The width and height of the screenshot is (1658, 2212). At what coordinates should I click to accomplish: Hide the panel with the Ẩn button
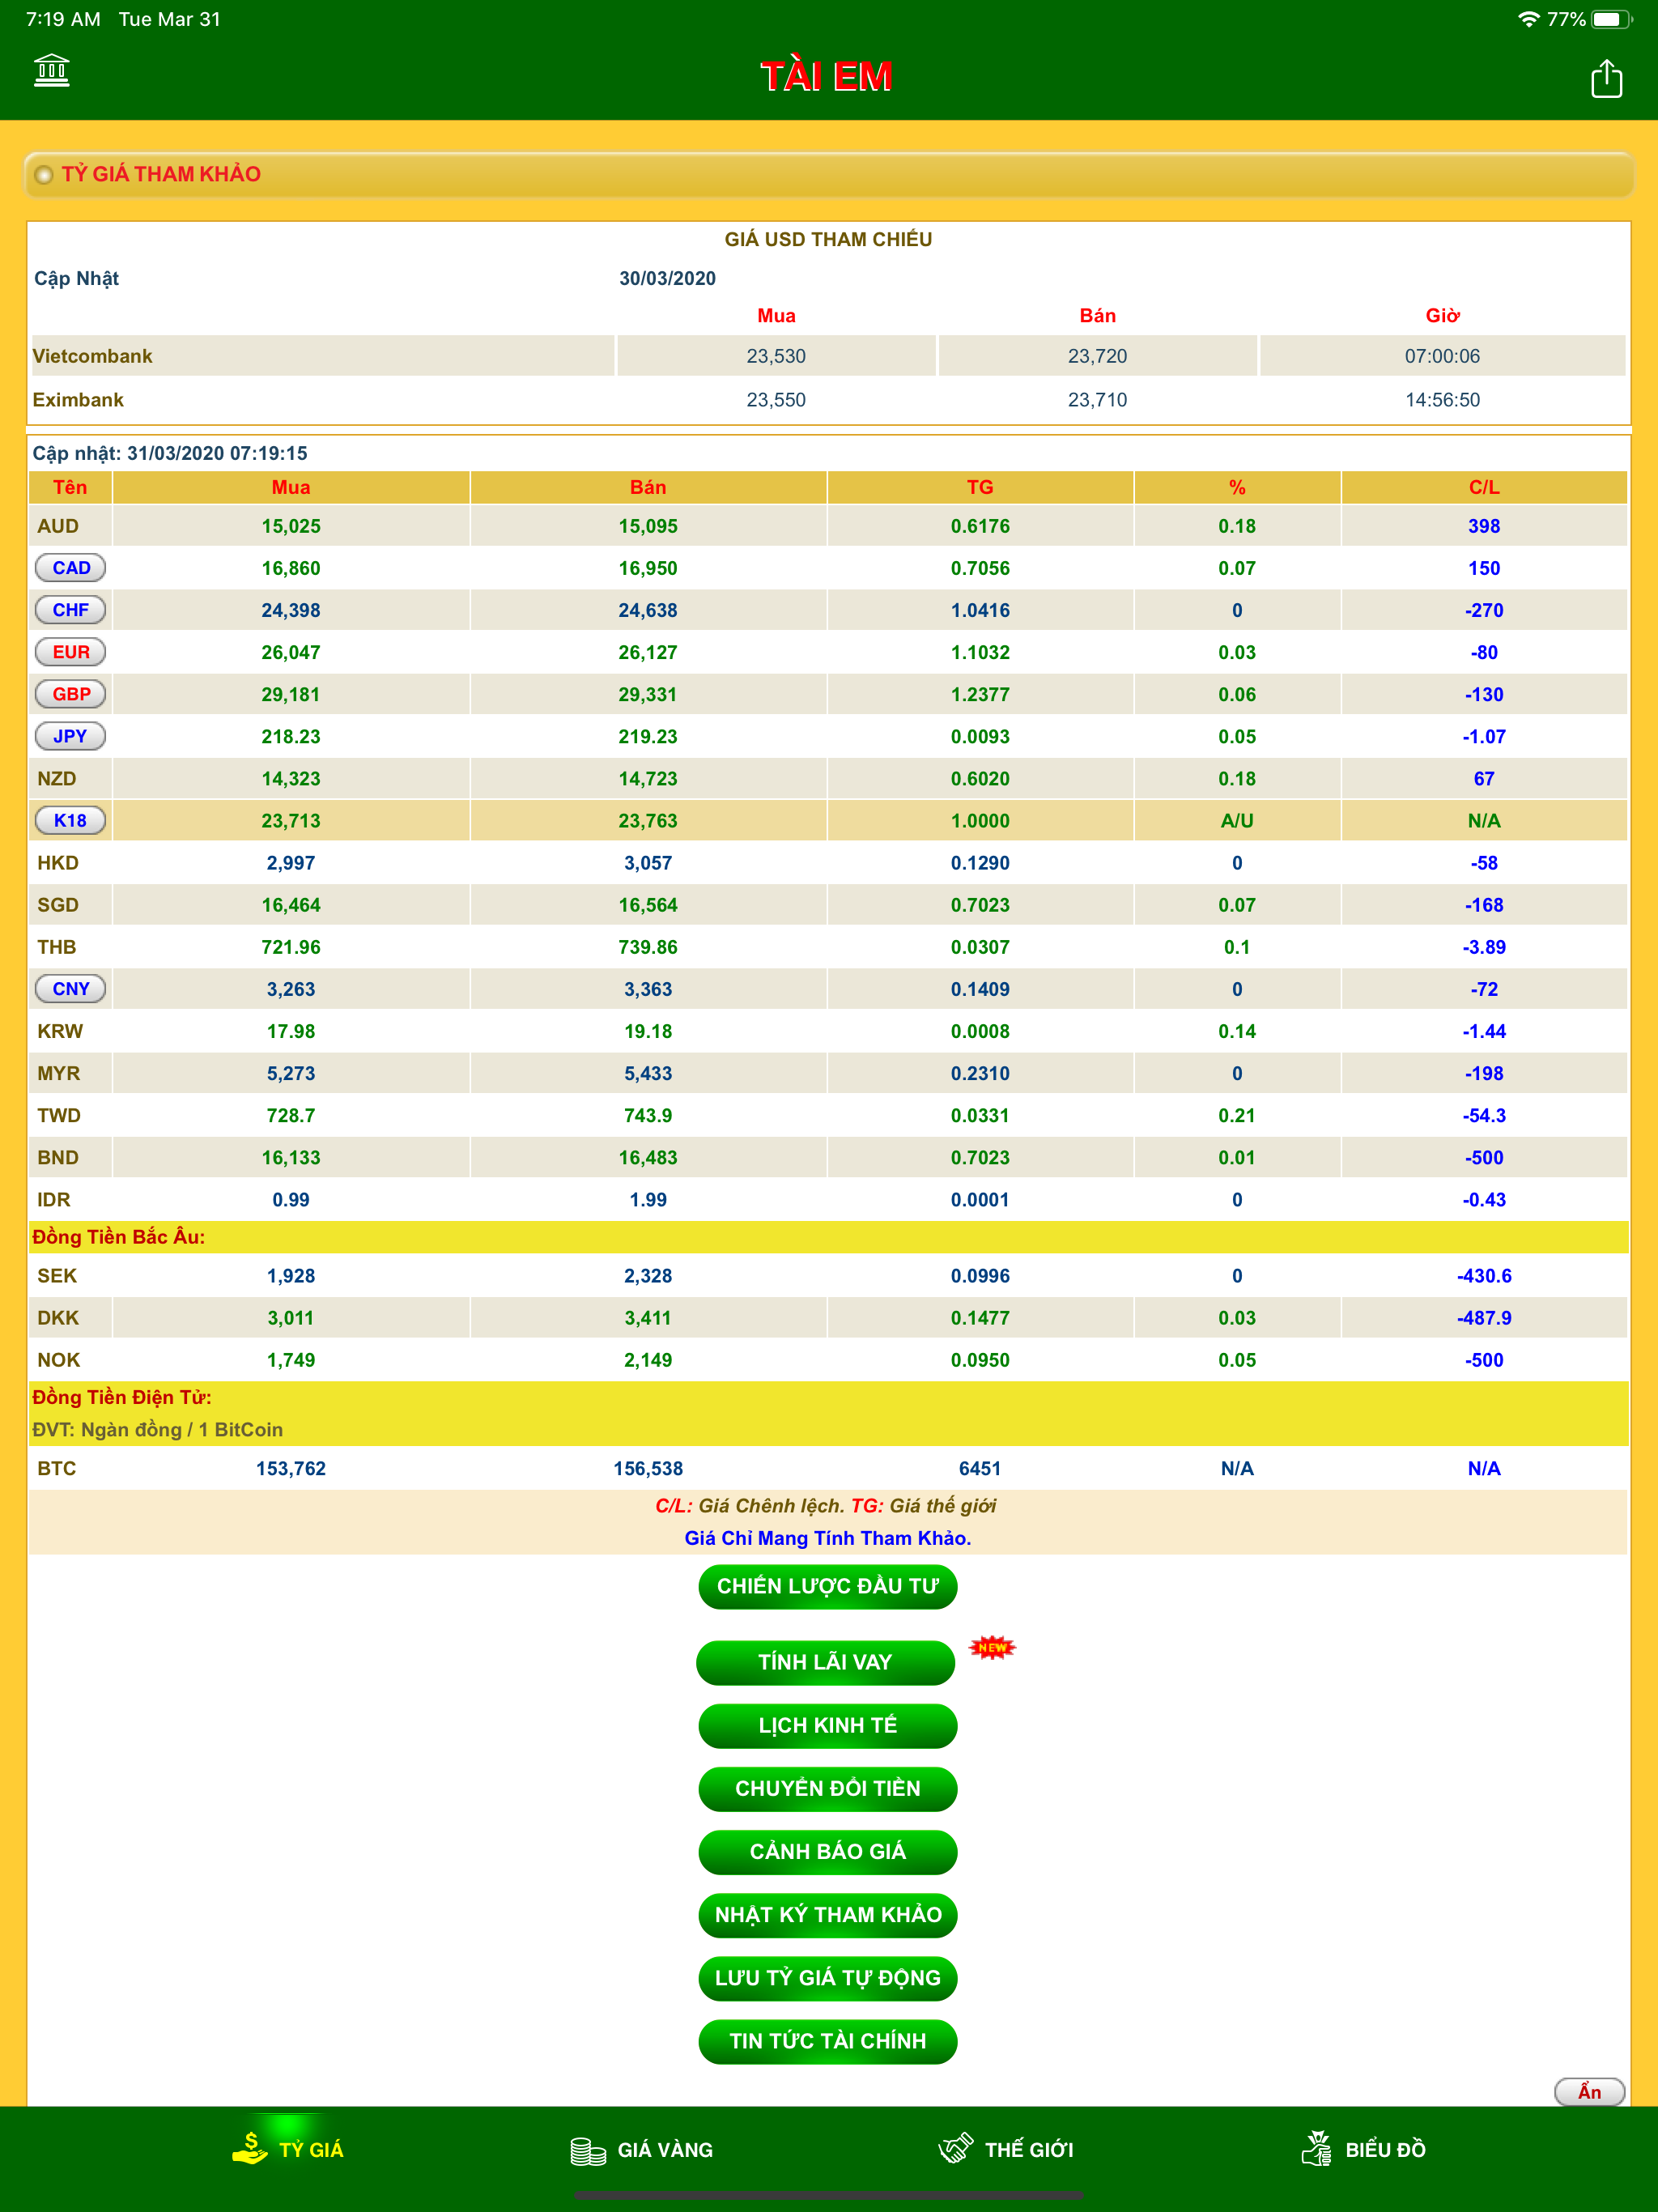(1589, 2091)
